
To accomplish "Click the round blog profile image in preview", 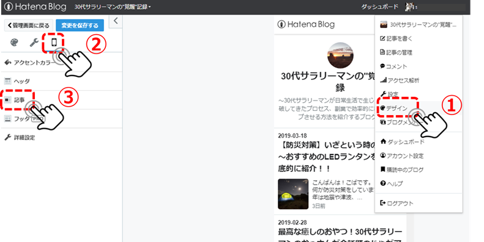I will [x=340, y=55].
